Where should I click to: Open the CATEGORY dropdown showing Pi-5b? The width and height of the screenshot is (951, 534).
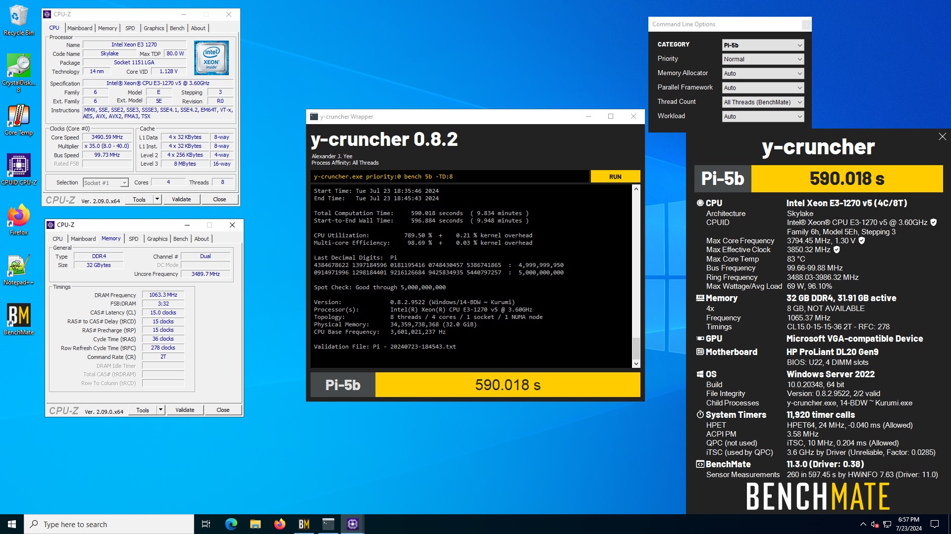click(x=763, y=45)
